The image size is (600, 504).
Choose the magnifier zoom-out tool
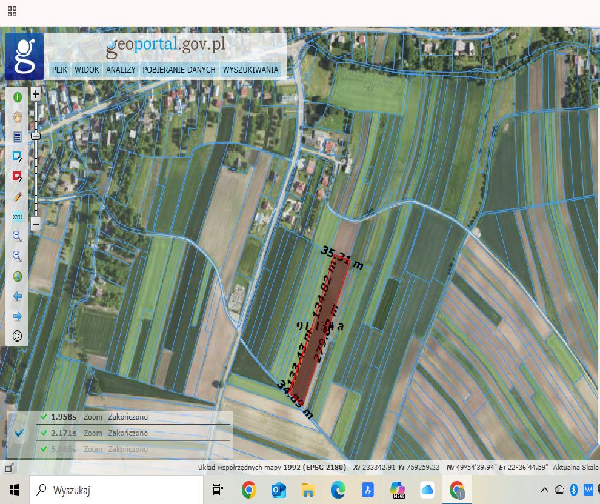point(17,256)
